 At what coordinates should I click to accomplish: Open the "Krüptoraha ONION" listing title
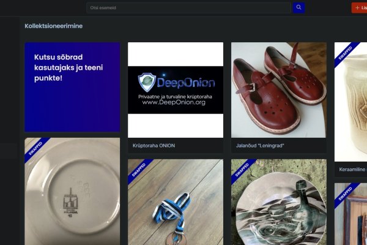(154, 146)
